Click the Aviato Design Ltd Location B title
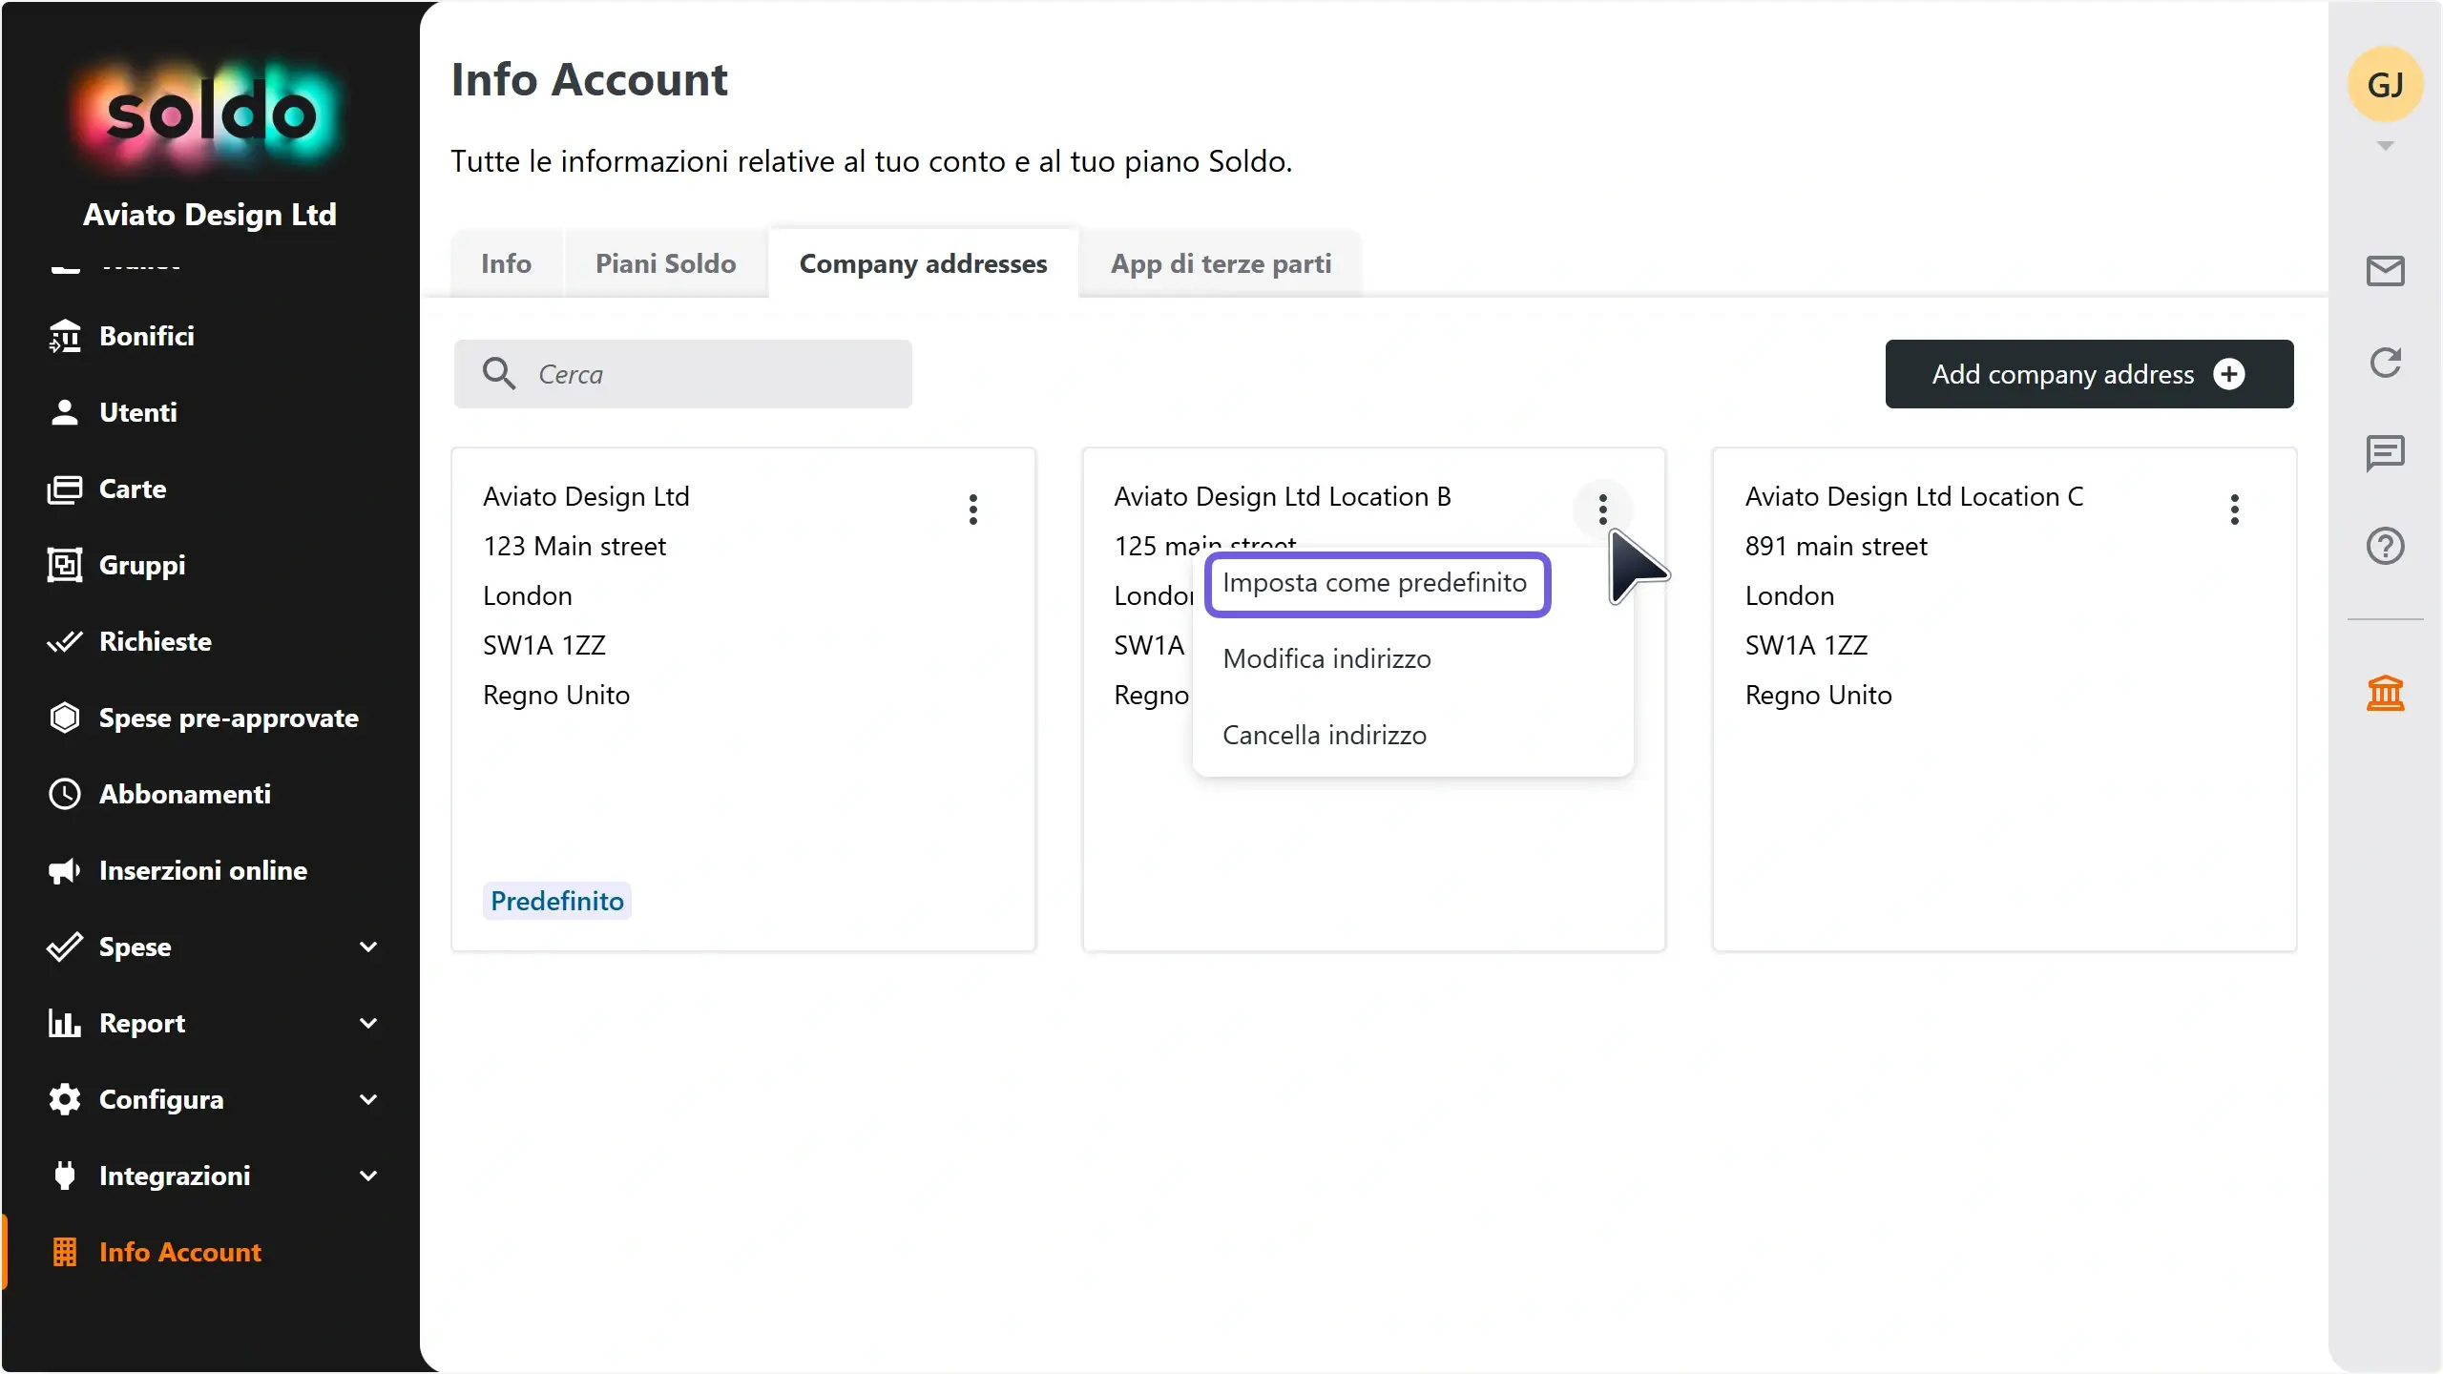Screen dimensions: 2443x1374 (x=1283, y=496)
